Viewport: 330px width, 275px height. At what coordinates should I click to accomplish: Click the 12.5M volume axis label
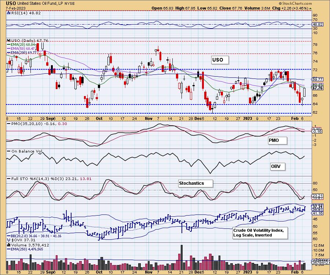(319, 246)
